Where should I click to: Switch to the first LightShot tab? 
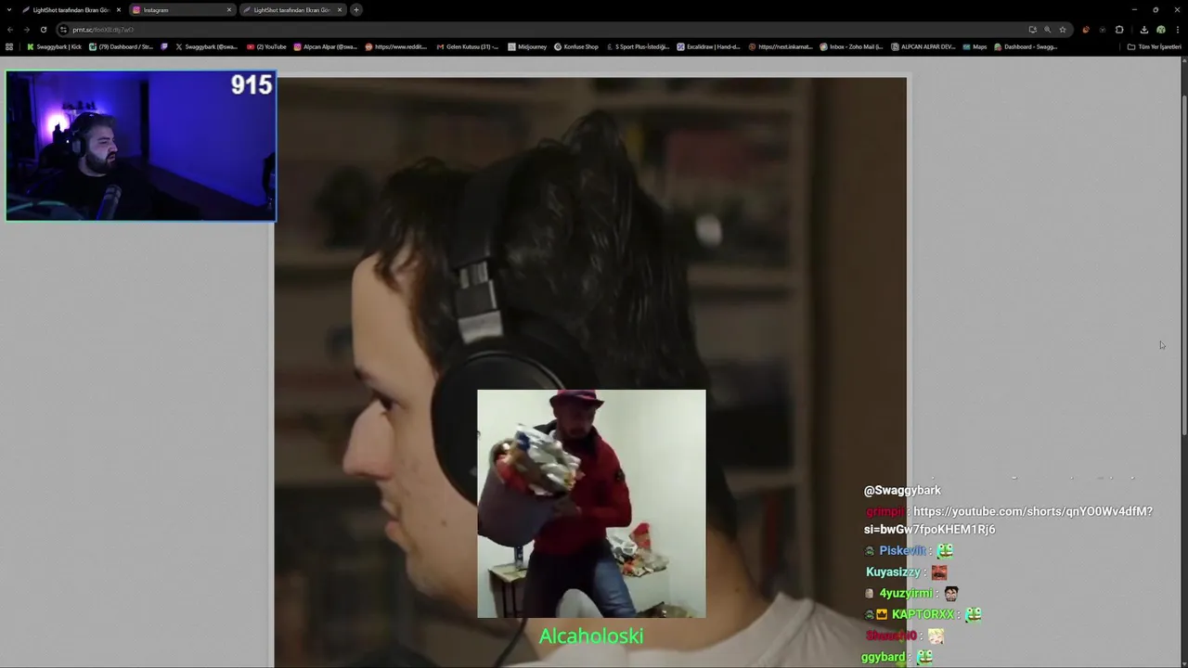(71, 9)
